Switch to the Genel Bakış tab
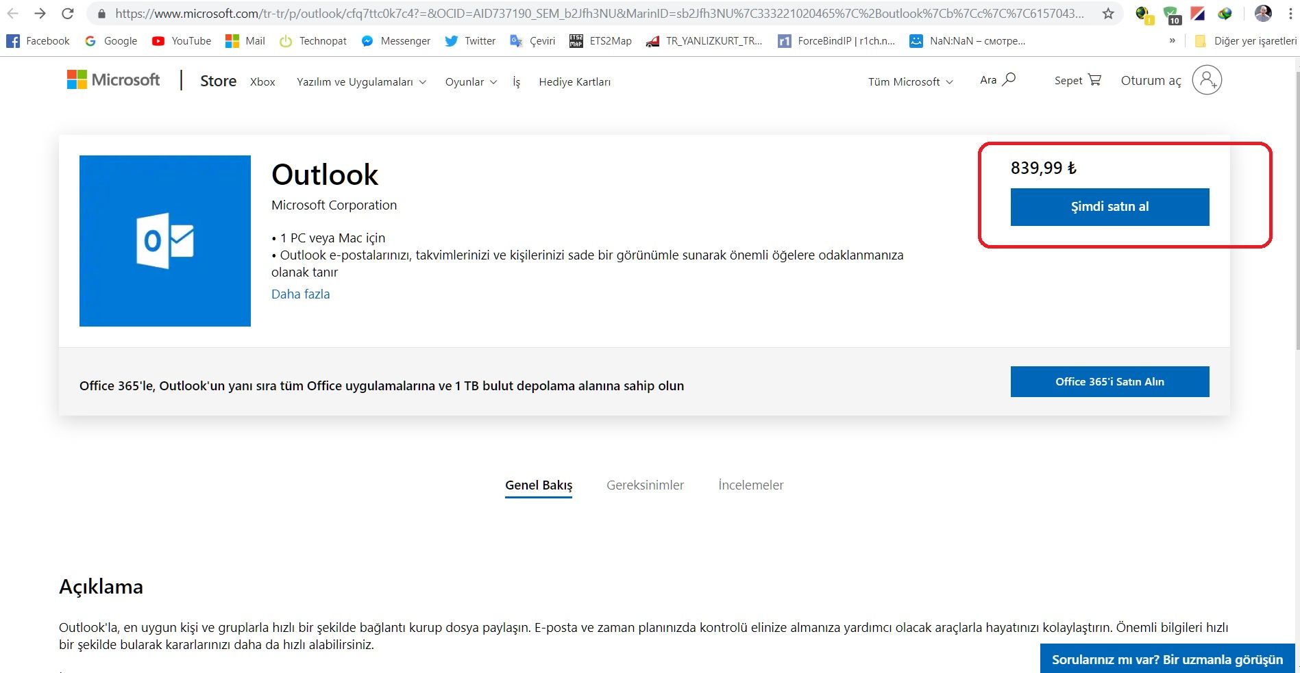The image size is (1300, 673). tap(539, 485)
